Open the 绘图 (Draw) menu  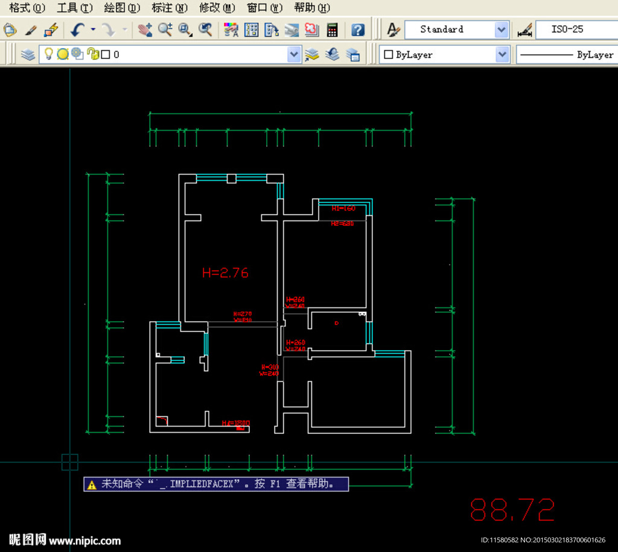pyautogui.click(x=122, y=8)
